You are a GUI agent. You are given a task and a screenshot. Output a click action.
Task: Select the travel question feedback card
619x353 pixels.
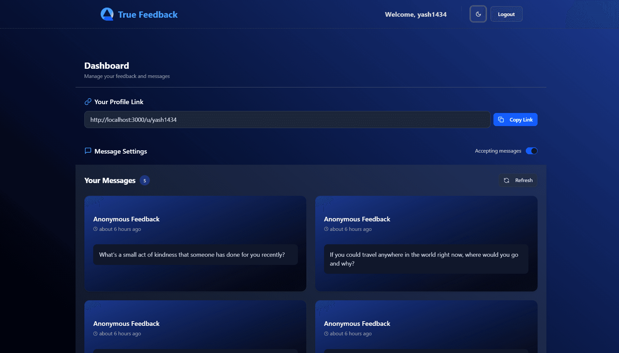point(426,243)
